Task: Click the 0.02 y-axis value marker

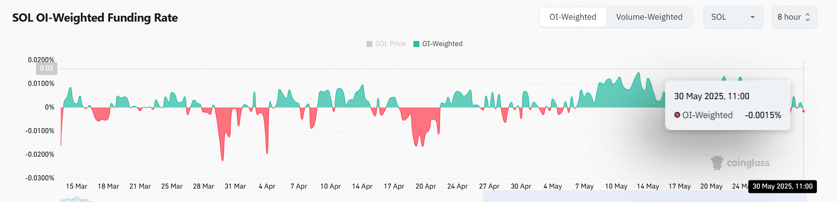Action: (x=47, y=69)
